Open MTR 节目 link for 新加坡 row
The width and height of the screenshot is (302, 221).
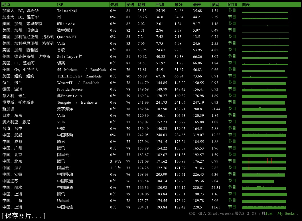click(232, 109)
